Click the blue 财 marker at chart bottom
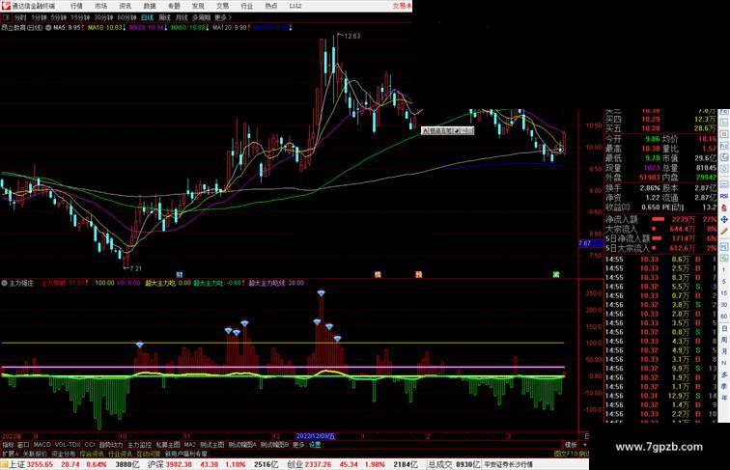This screenshot has height=470, width=730. coord(180,275)
